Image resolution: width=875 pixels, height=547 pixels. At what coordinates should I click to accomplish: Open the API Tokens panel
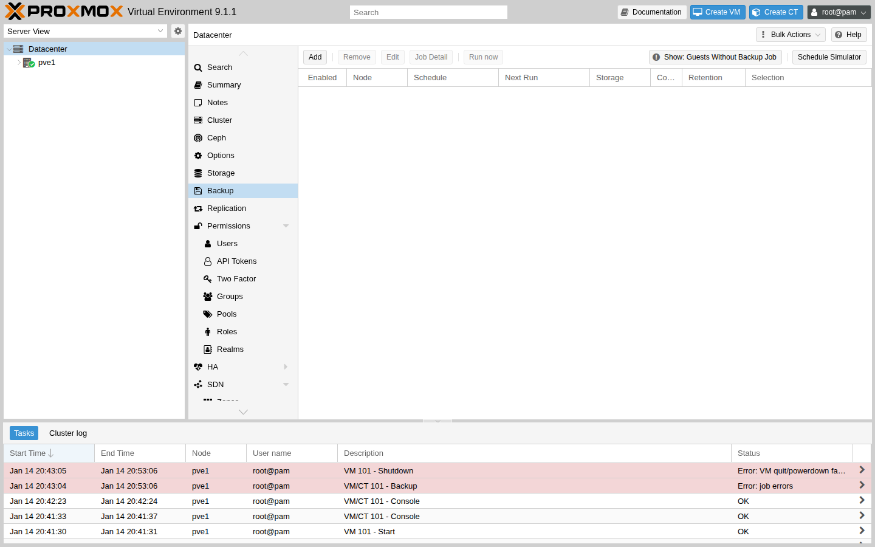click(x=235, y=261)
